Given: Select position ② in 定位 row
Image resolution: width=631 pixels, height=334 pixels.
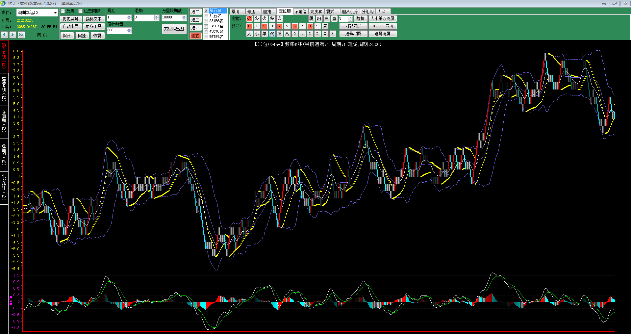Looking at the screenshot, I should (x=257, y=18).
